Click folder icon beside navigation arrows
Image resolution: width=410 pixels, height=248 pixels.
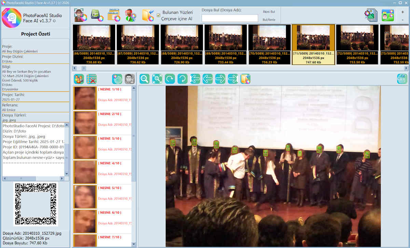[x=245, y=79]
